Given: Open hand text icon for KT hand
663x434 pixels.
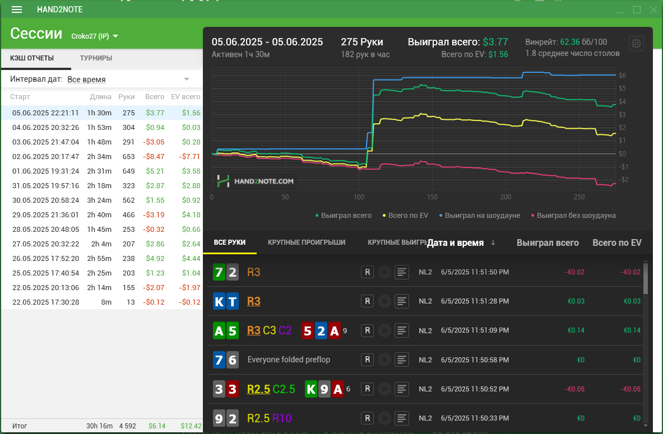Looking at the screenshot, I should [402, 301].
